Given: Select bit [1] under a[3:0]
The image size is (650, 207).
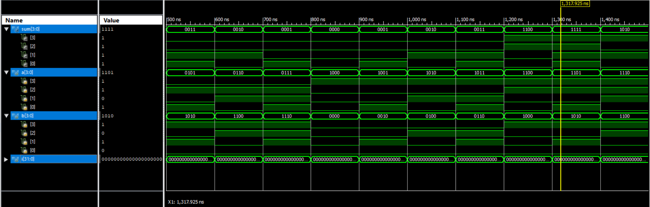Looking at the screenshot, I should coord(32,98).
